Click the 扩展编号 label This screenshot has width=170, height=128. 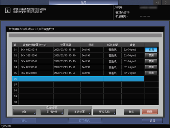click(x=121, y=16)
